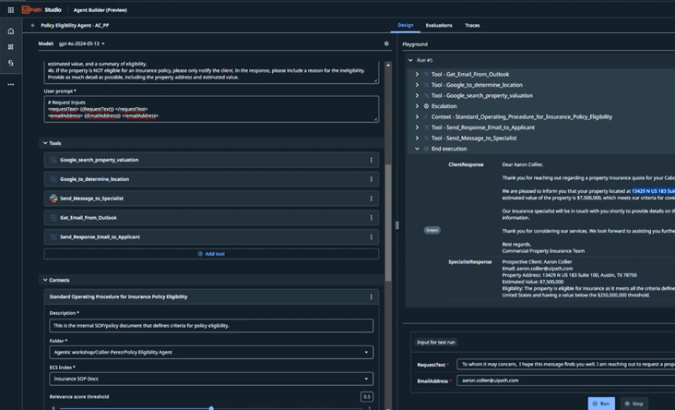The image size is (675, 410).
Task: Expand Tool - Google_search_property_valuation trace row
Action: pyautogui.click(x=417, y=96)
